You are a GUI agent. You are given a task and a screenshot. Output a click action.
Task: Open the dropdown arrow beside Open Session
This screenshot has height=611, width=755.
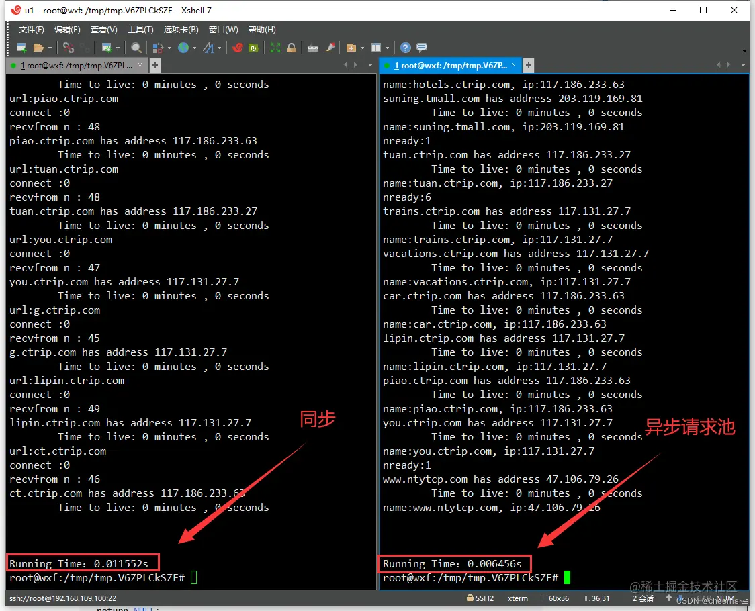click(50, 48)
